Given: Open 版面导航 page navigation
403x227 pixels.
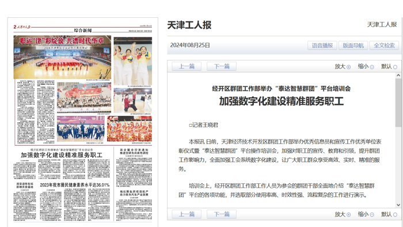Looking at the screenshot, I should tap(353, 46).
